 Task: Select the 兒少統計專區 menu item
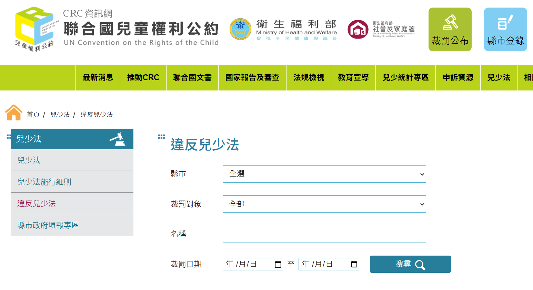(405, 78)
